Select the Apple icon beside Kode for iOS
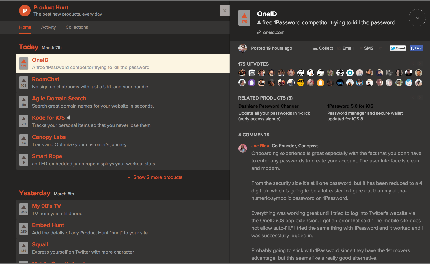The image size is (430, 264). click(x=68, y=117)
